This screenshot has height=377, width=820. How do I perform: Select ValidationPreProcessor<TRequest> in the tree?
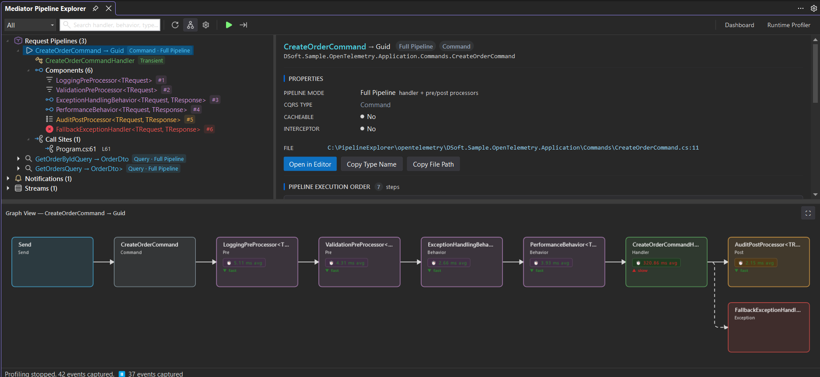tap(106, 90)
